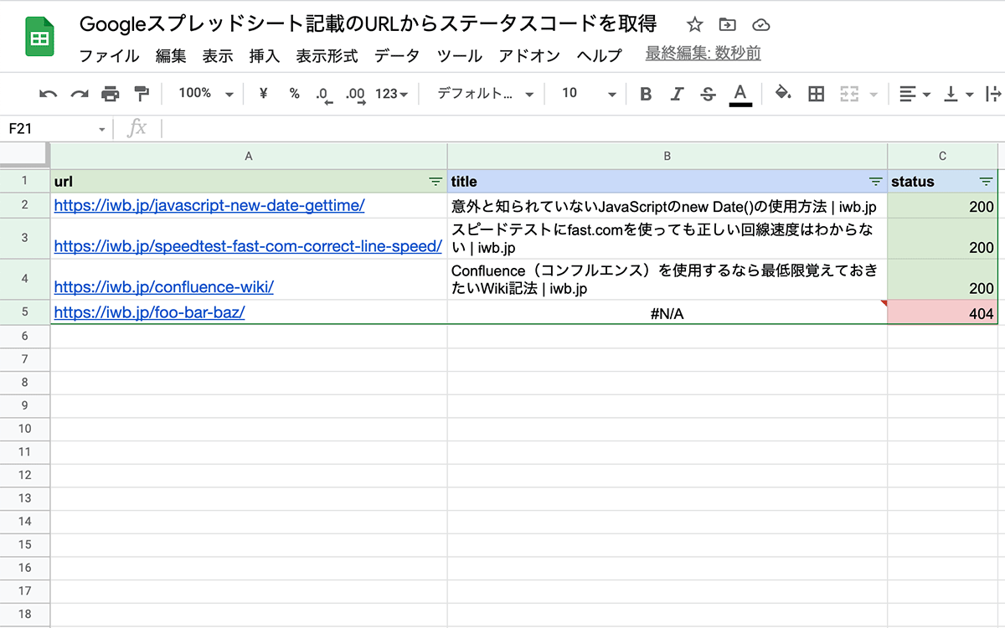Open the text color picker

pyautogui.click(x=740, y=94)
